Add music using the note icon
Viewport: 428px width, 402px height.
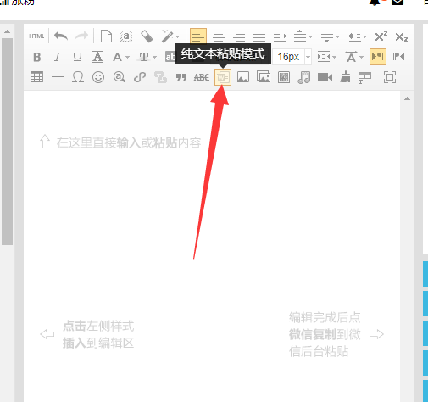(x=304, y=77)
